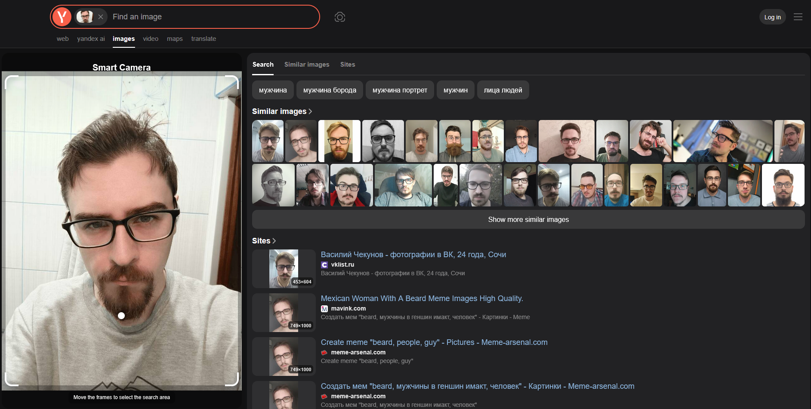Open Создать мем meme-arsenal title link
Image resolution: width=811 pixels, height=409 pixels.
[478, 386]
